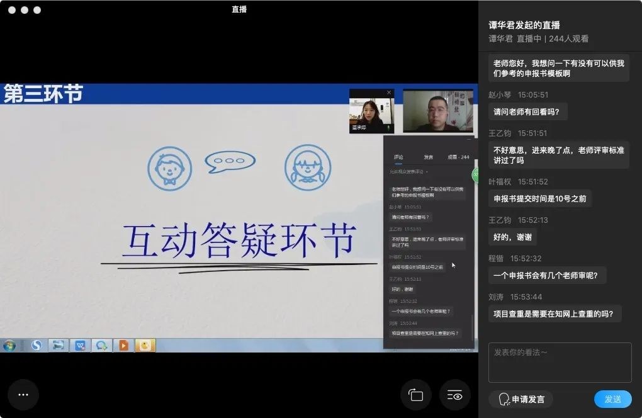Open the 成员·244 members tab
Viewport: 642px width, 418px height.
[x=458, y=157]
